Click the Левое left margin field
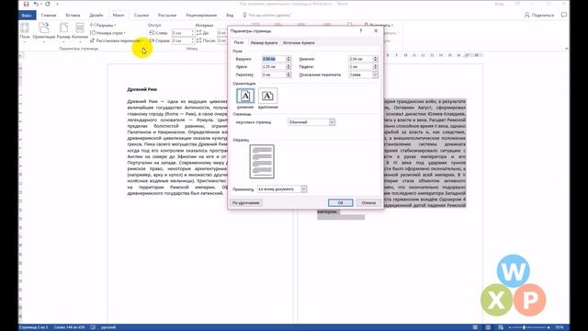The image size is (588, 331). 274,67
